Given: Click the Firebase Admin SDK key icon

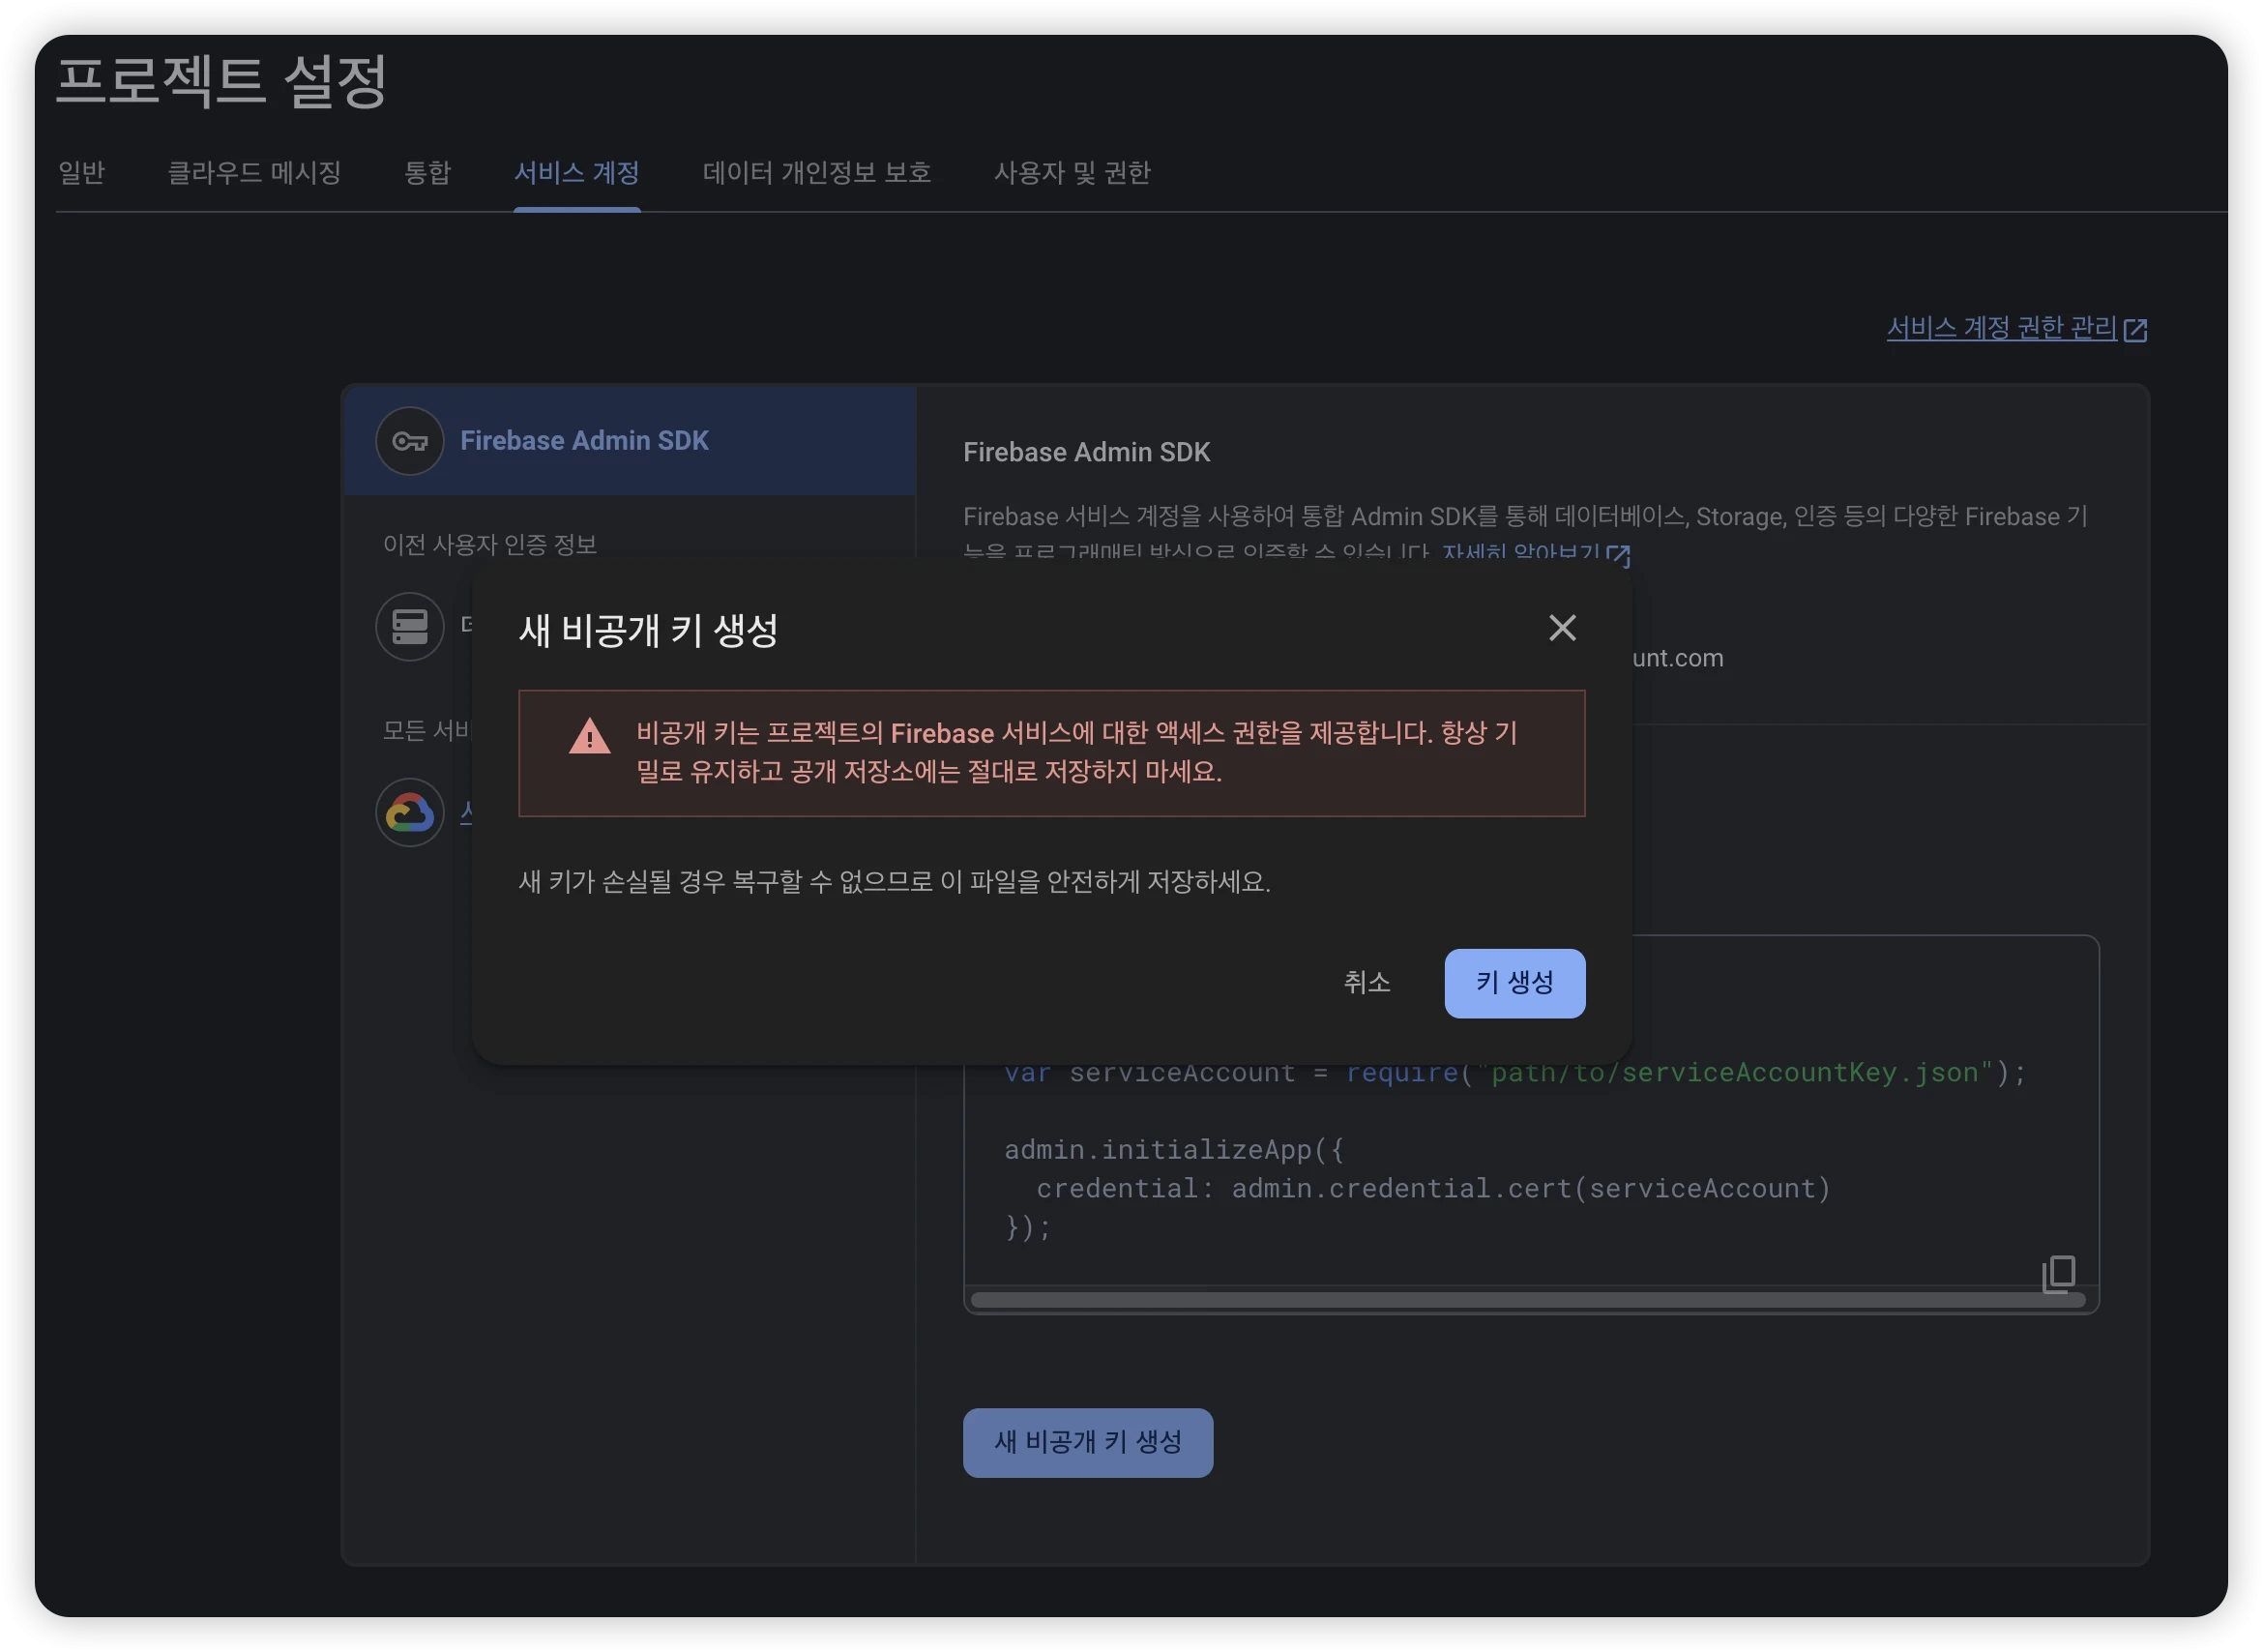Looking at the screenshot, I should 410,441.
